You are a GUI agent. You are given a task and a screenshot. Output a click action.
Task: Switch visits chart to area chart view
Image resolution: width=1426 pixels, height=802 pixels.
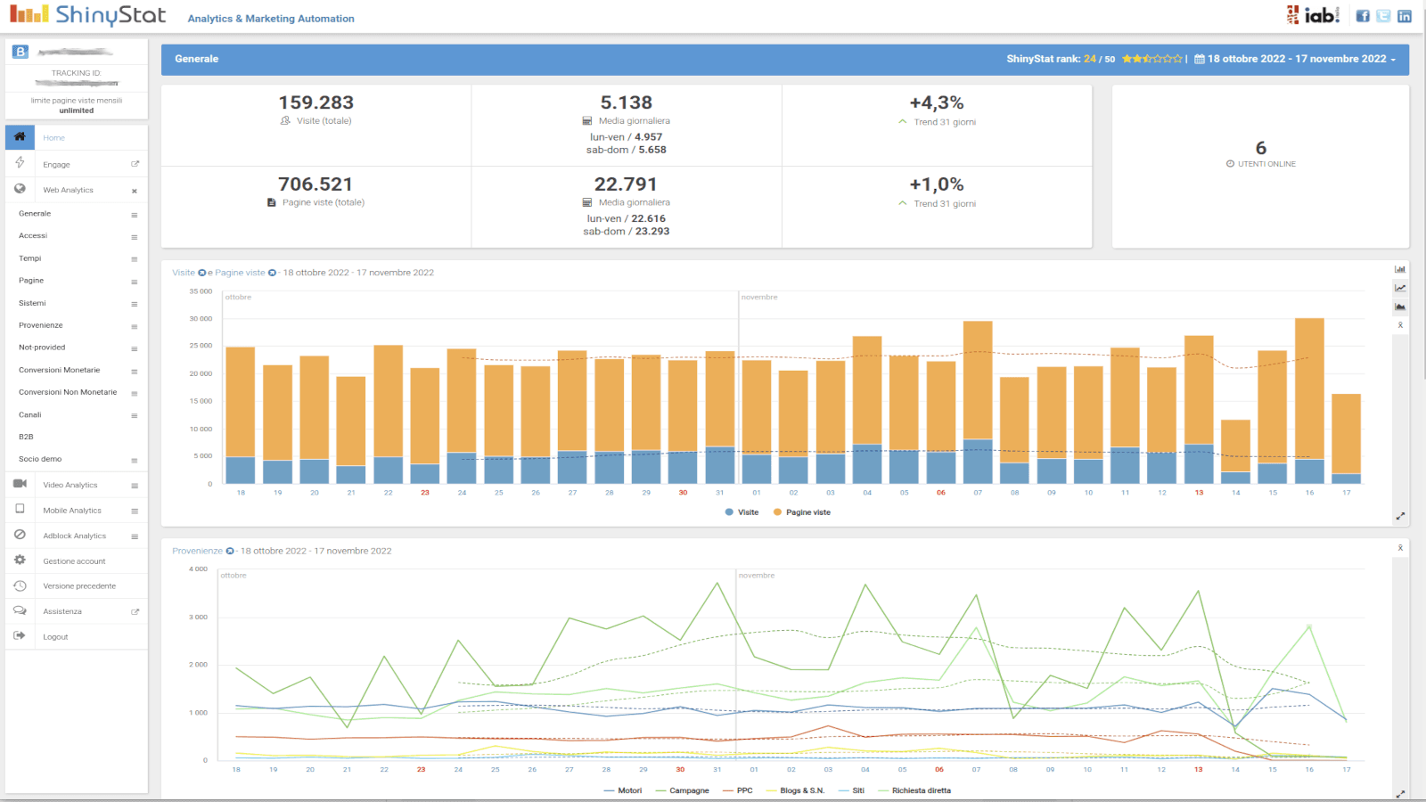pos(1400,307)
